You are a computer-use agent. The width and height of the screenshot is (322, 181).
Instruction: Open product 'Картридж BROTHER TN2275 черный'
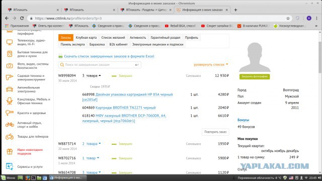[x=125, y=108]
